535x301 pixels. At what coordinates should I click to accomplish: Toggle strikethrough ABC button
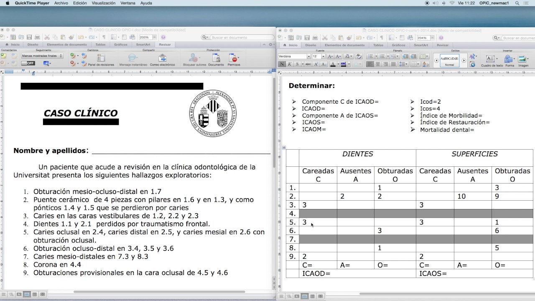[x=308, y=64]
